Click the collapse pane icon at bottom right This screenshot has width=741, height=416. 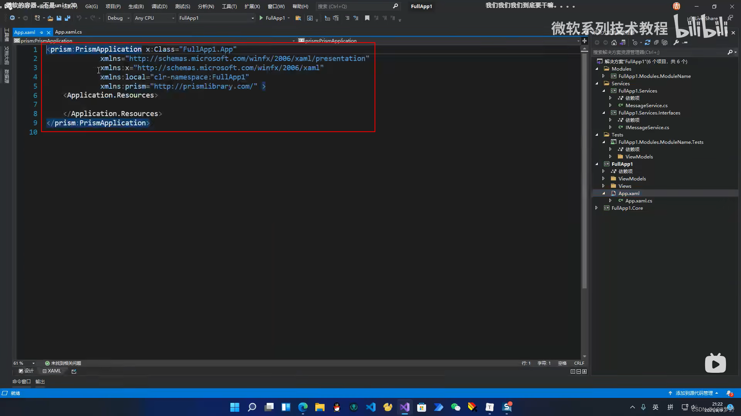(x=584, y=371)
